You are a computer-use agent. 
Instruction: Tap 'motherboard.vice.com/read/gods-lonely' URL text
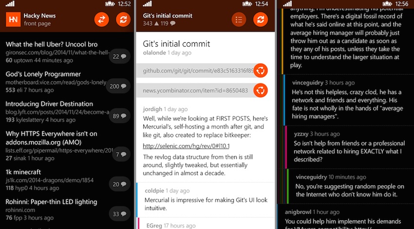click(x=56, y=82)
